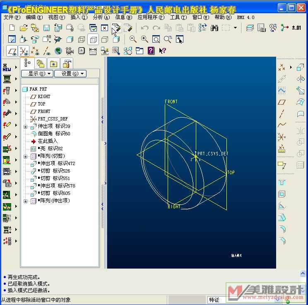Open the 特征 selection filter combo box

pos(245,300)
